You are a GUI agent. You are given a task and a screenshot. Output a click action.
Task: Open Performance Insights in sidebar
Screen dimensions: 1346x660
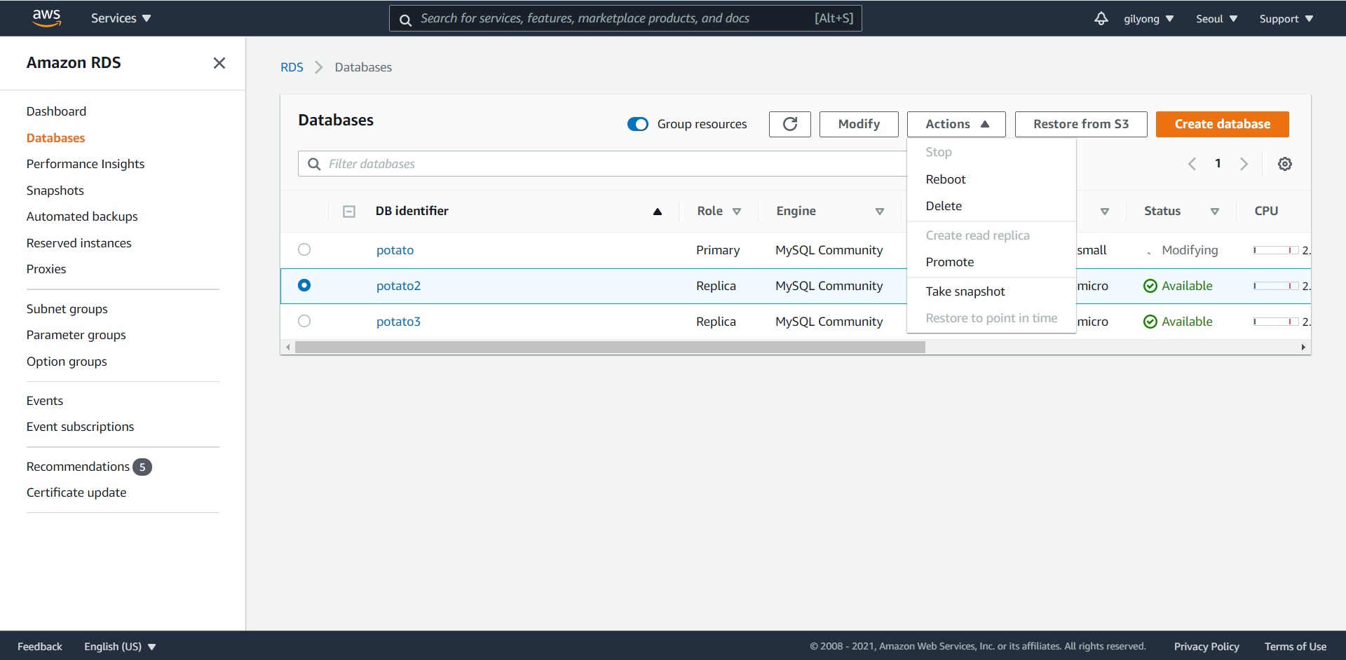pos(86,164)
